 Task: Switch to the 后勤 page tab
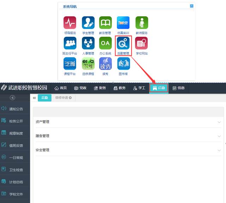click(x=44, y=98)
